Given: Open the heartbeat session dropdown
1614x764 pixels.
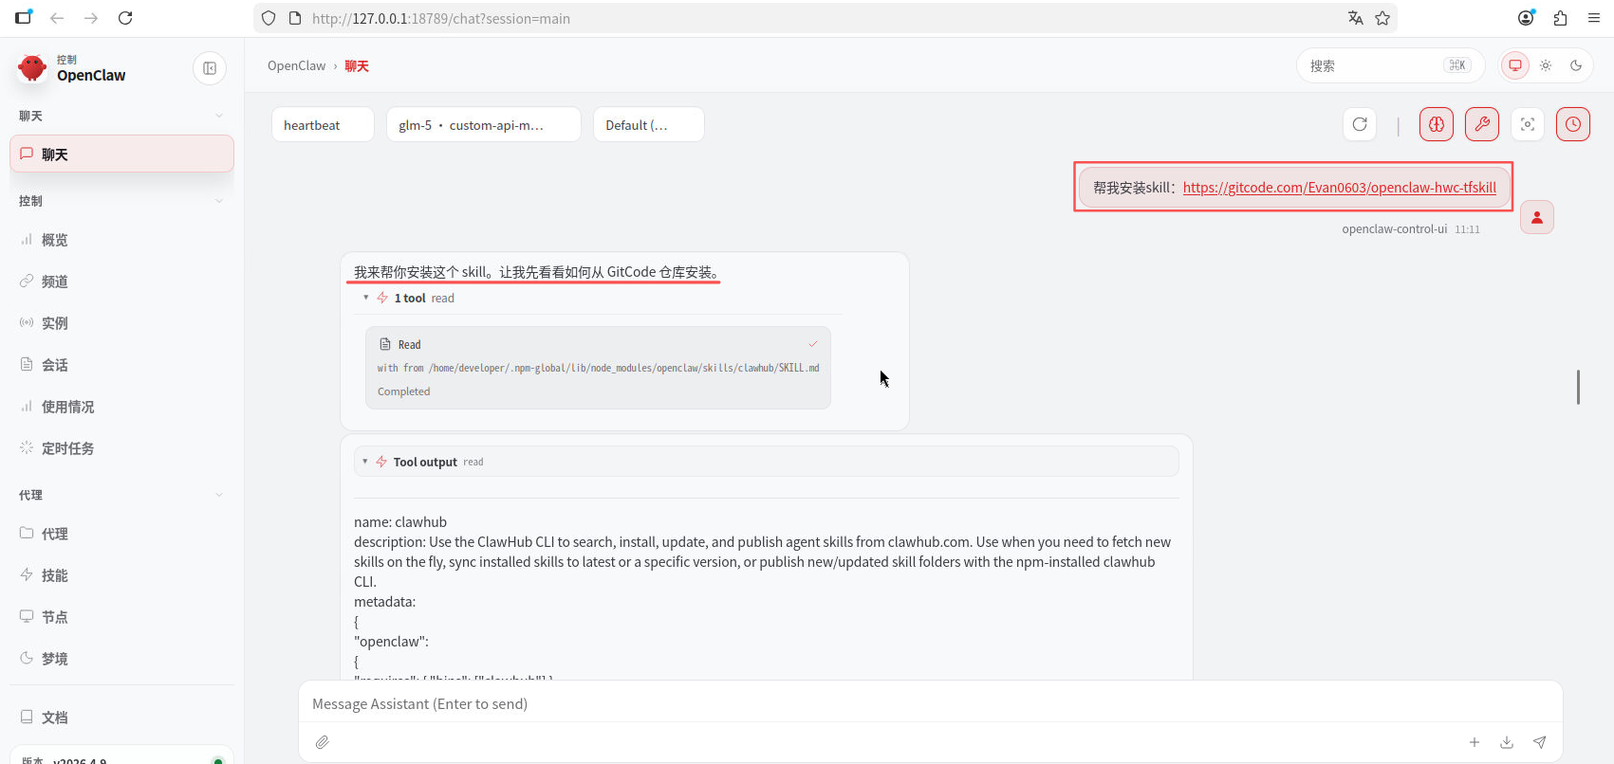Looking at the screenshot, I should point(323,124).
